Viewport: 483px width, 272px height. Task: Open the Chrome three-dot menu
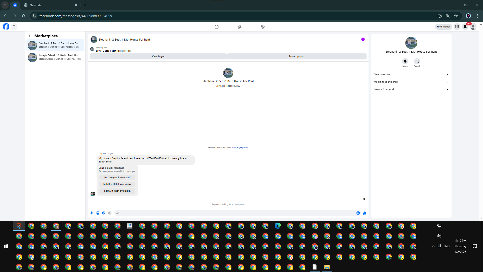click(477, 16)
